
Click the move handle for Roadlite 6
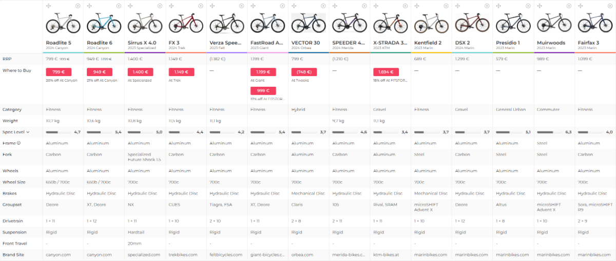[x=89, y=6]
